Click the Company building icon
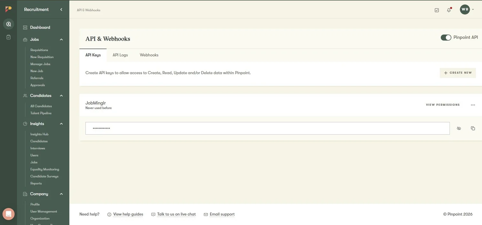This screenshot has height=225, width=482. (x=25, y=194)
